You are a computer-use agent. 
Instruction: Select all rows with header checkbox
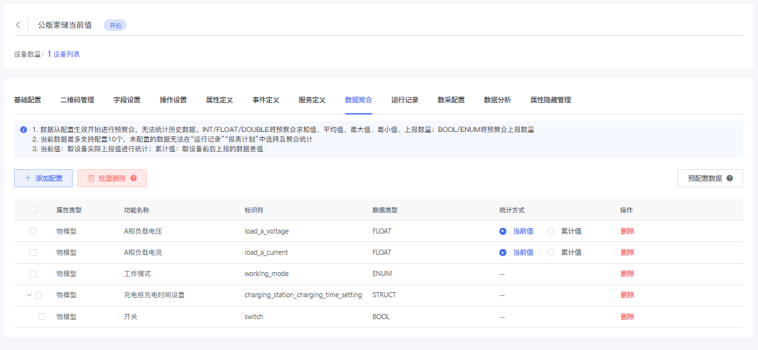pyautogui.click(x=33, y=210)
